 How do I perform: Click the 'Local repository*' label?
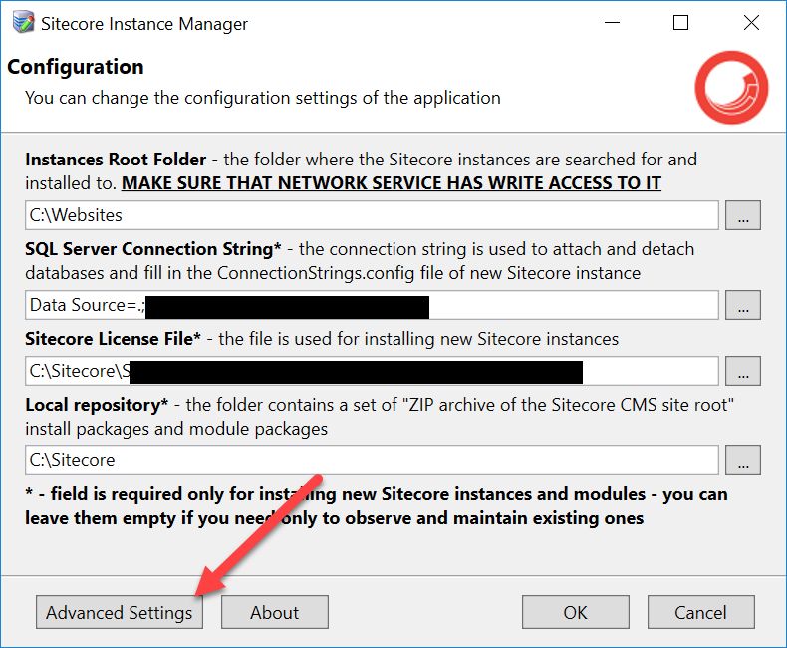click(97, 405)
